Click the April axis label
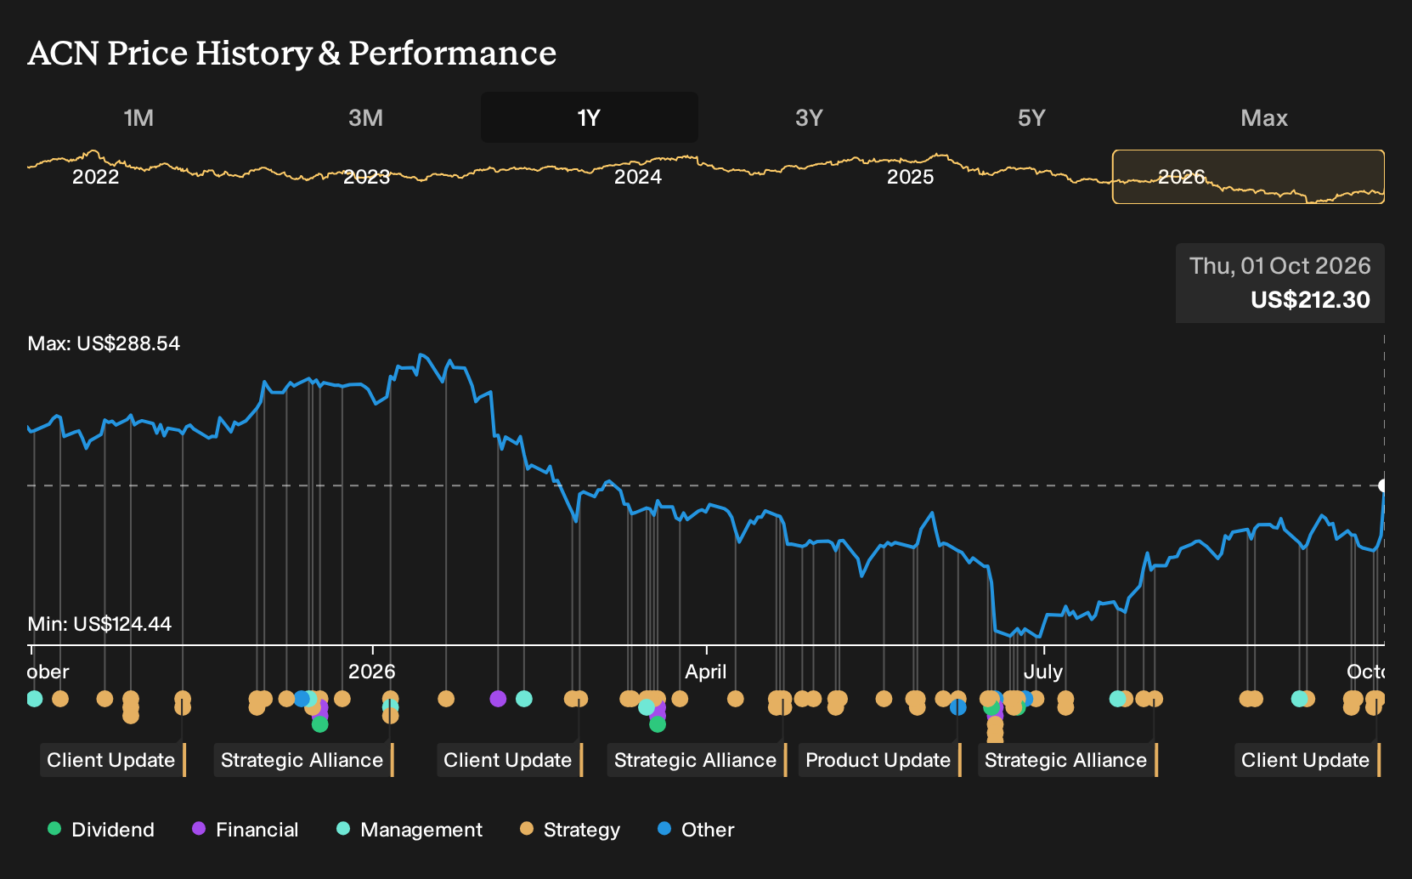This screenshot has height=879, width=1412. coord(706,672)
